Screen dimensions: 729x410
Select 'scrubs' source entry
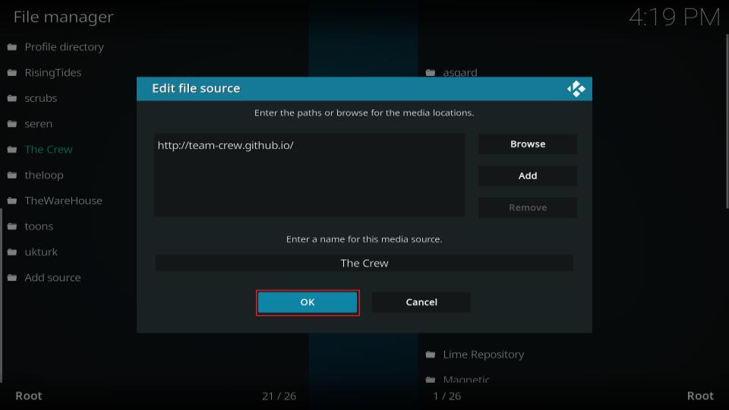coord(41,98)
